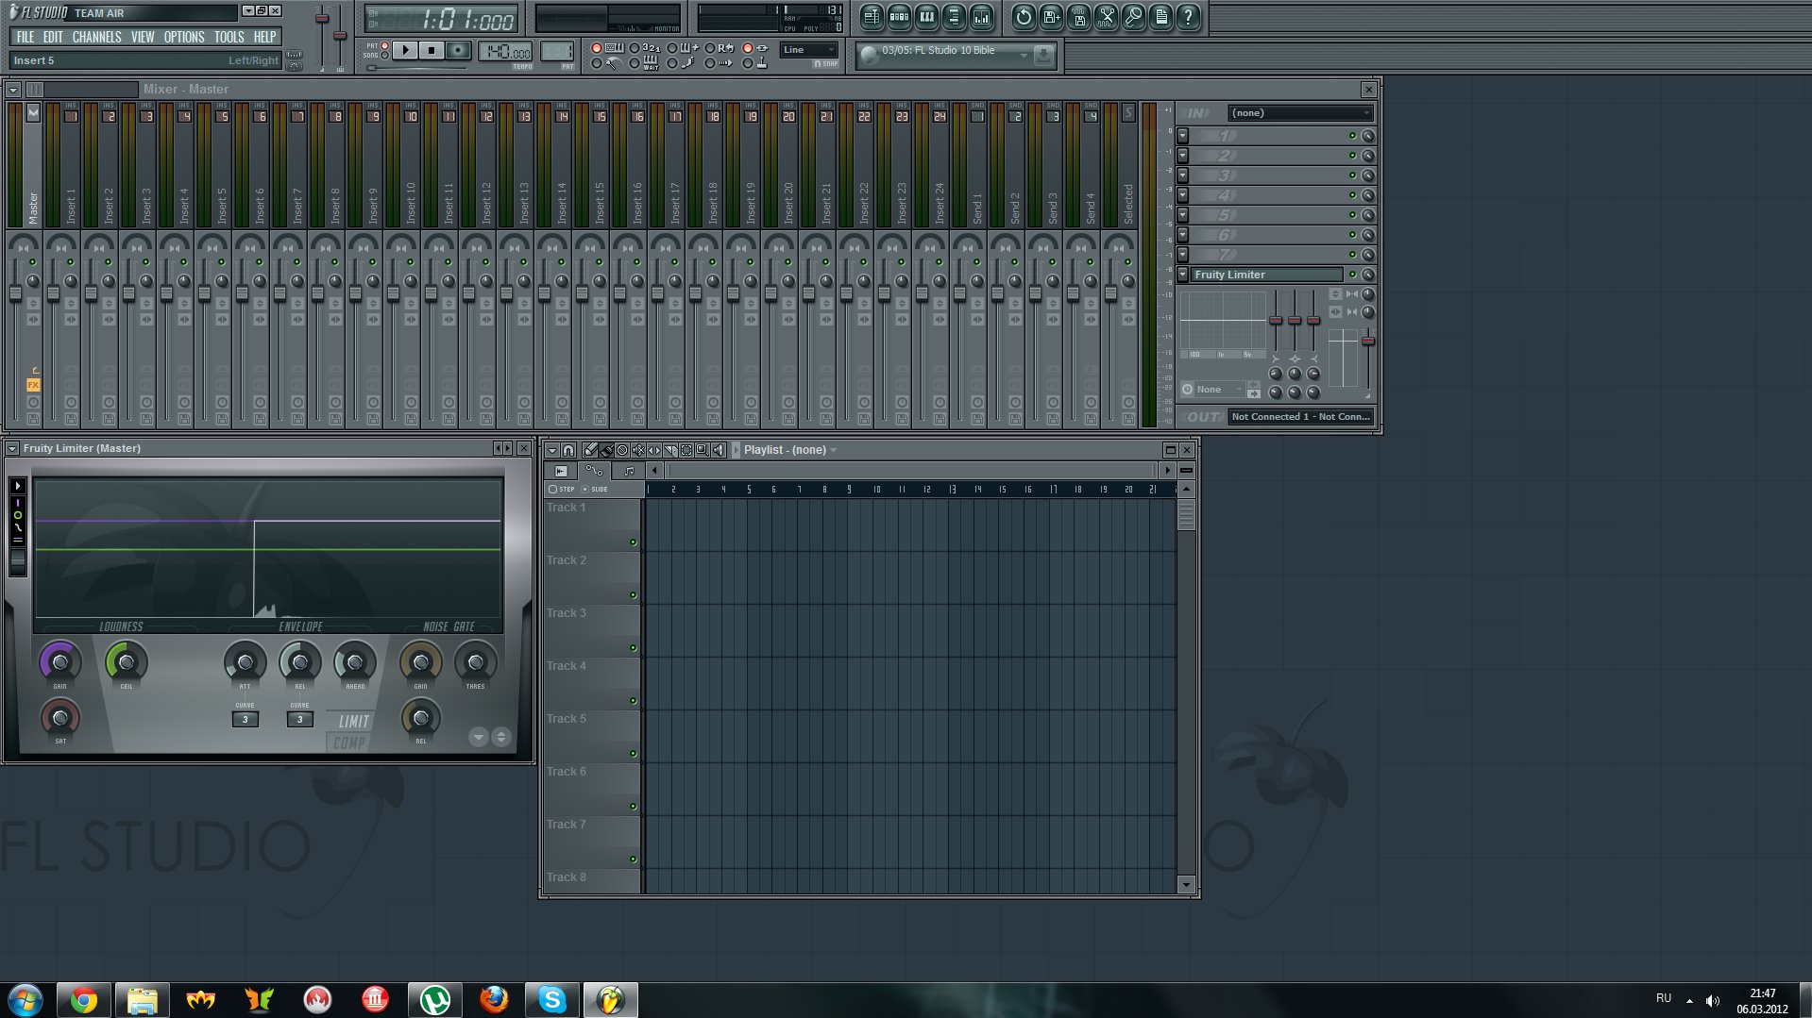Screen dimensions: 1812x1018
Task: Toggle the Mixer view from the toolbar
Action: [982, 16]
